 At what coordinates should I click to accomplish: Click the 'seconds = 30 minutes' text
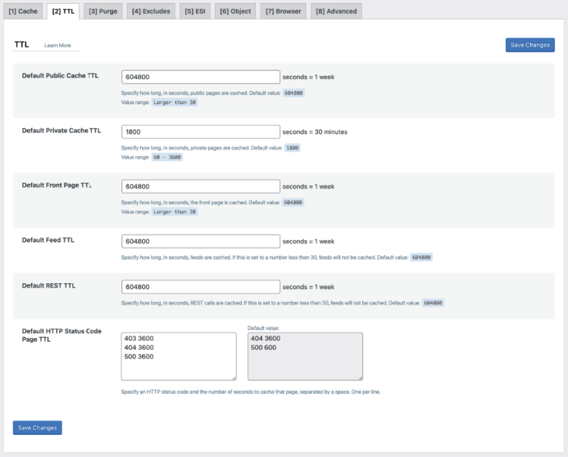(x=315, y=132)
